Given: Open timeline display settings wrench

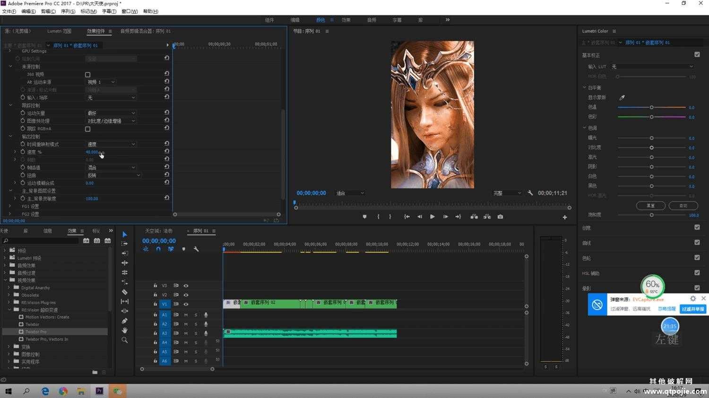Looking at the screenshot, I should click(196, 249).
